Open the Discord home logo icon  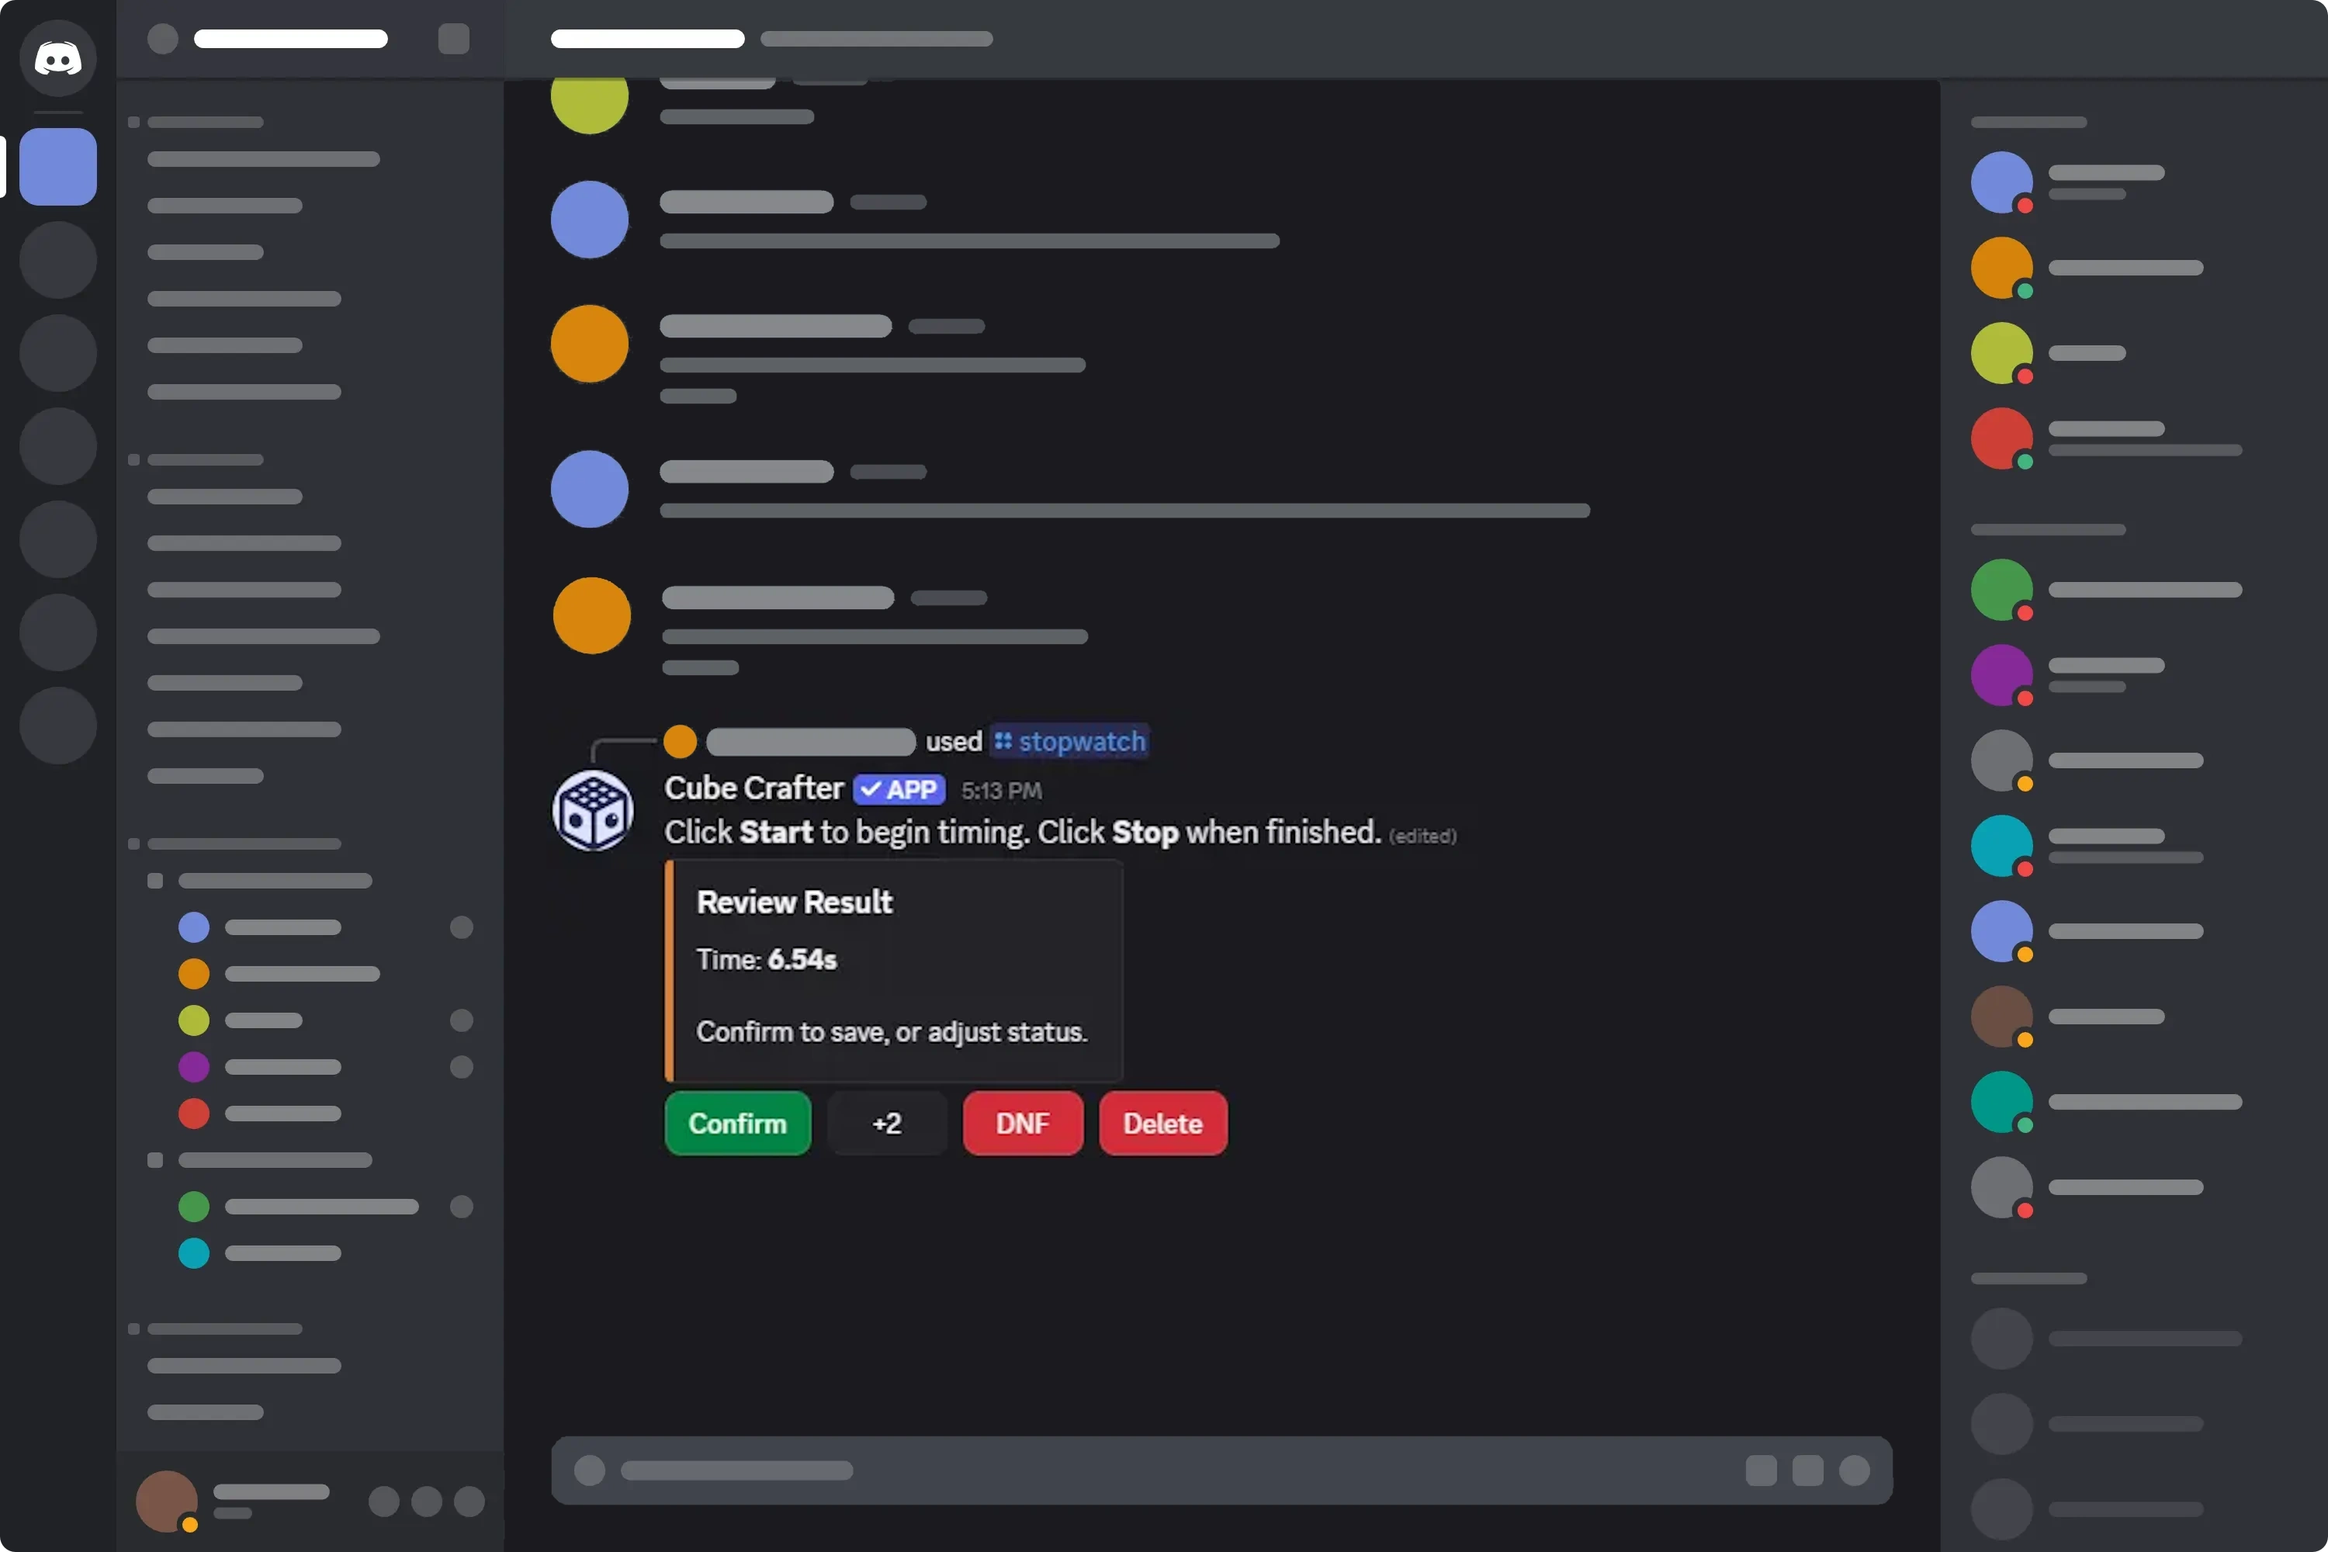pos(57,57)
